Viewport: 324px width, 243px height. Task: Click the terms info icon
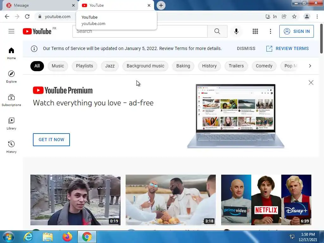click(x=34, y=48)
